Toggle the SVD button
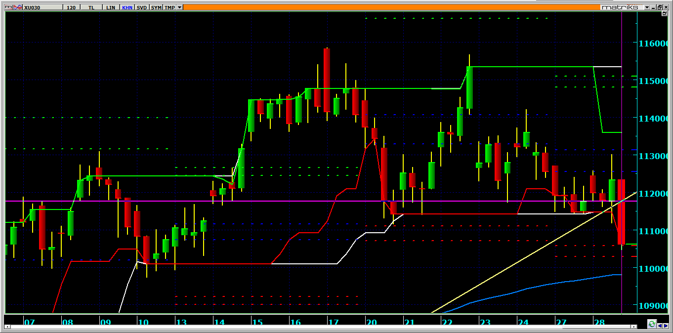 coord(142,7)
